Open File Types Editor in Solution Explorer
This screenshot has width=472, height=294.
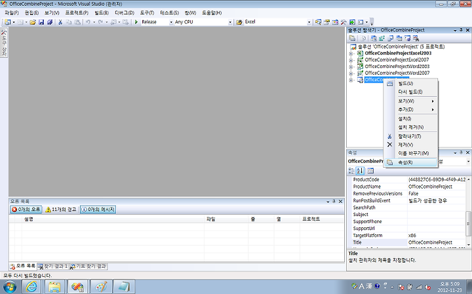tap(391, 38)
